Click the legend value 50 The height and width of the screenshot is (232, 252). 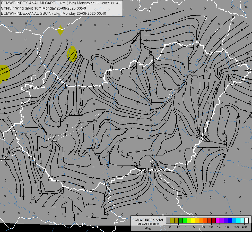pyautogui.click(x=195, y=227)
